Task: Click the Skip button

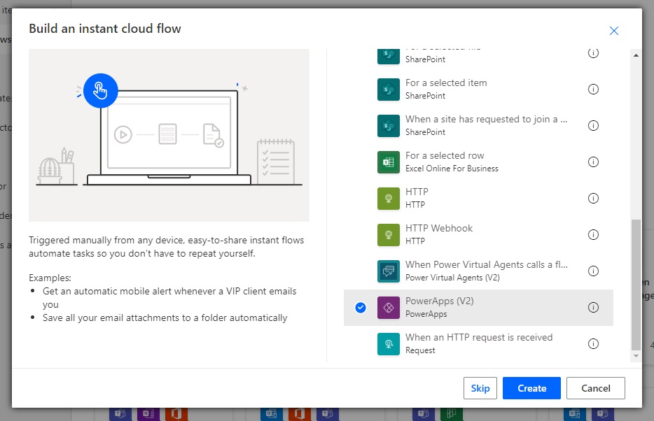Action: tap(480, 388)
